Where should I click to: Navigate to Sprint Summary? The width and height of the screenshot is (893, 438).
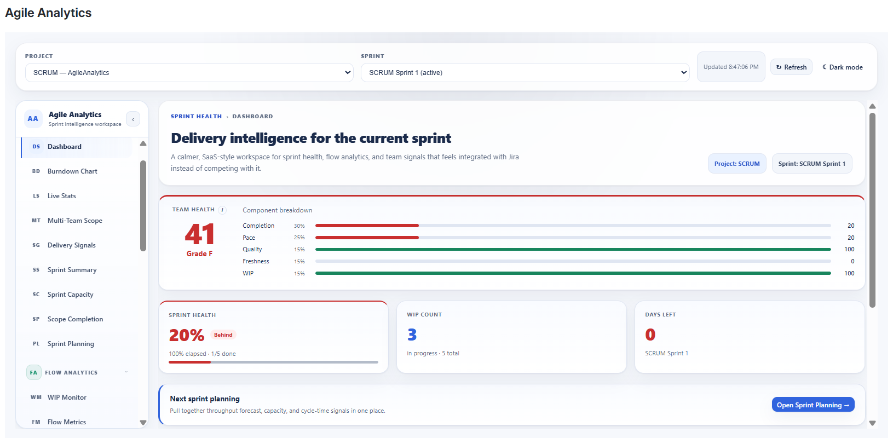[x=77, y=270]
